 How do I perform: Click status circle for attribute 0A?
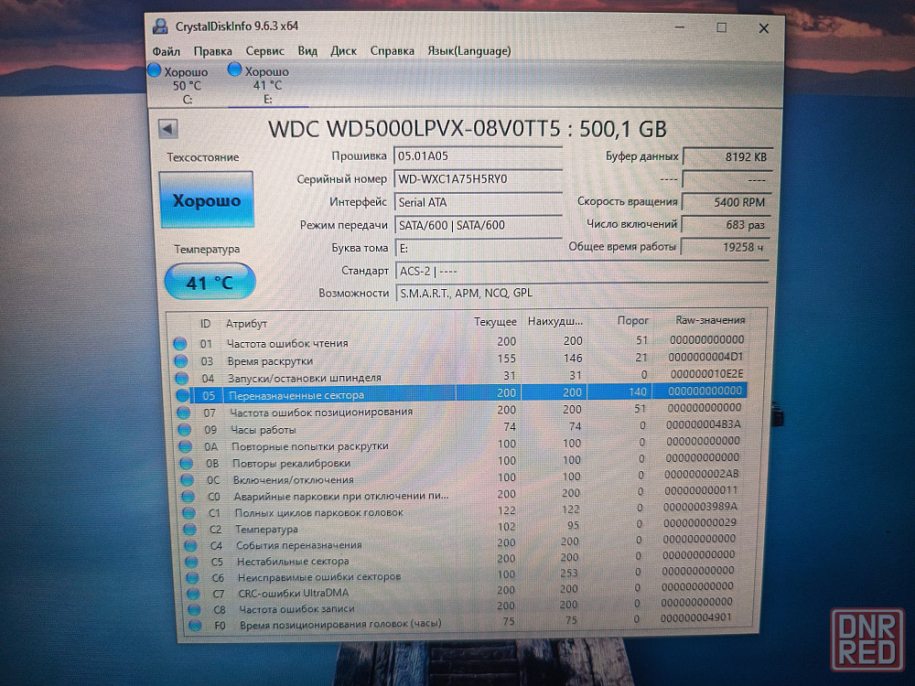[186, 447]
